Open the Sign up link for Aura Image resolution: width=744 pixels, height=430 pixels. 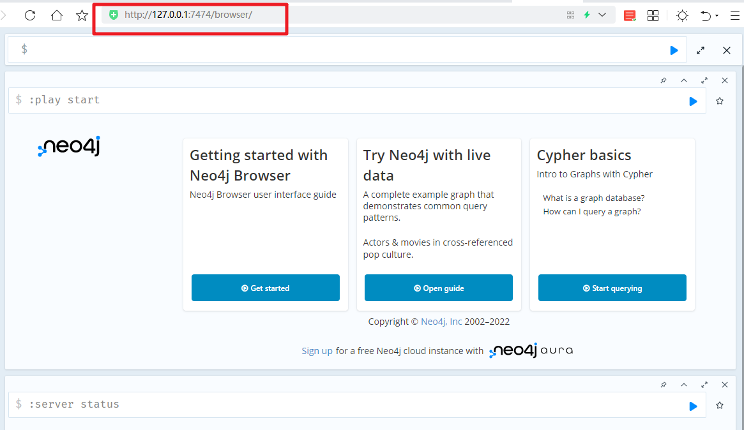(x=317, y=351)
